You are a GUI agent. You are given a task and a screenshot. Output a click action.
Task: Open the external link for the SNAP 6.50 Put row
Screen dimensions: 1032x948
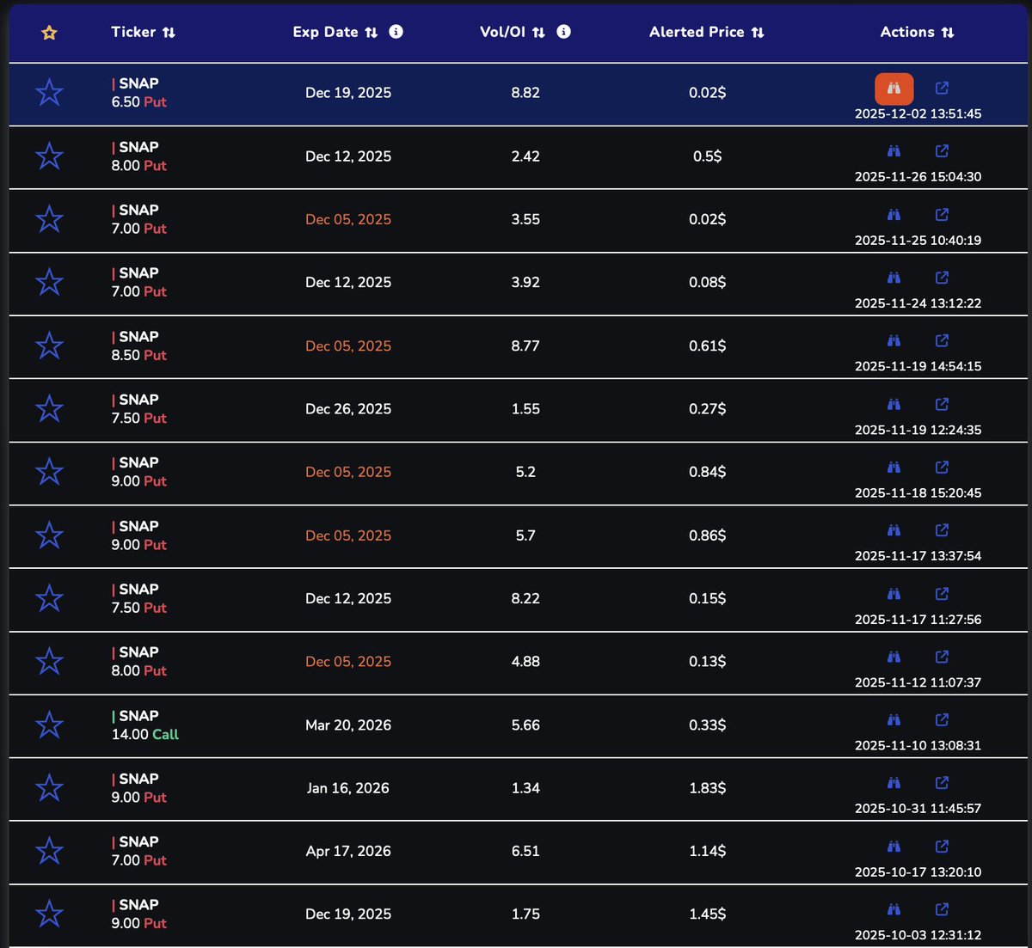(942, 89)
